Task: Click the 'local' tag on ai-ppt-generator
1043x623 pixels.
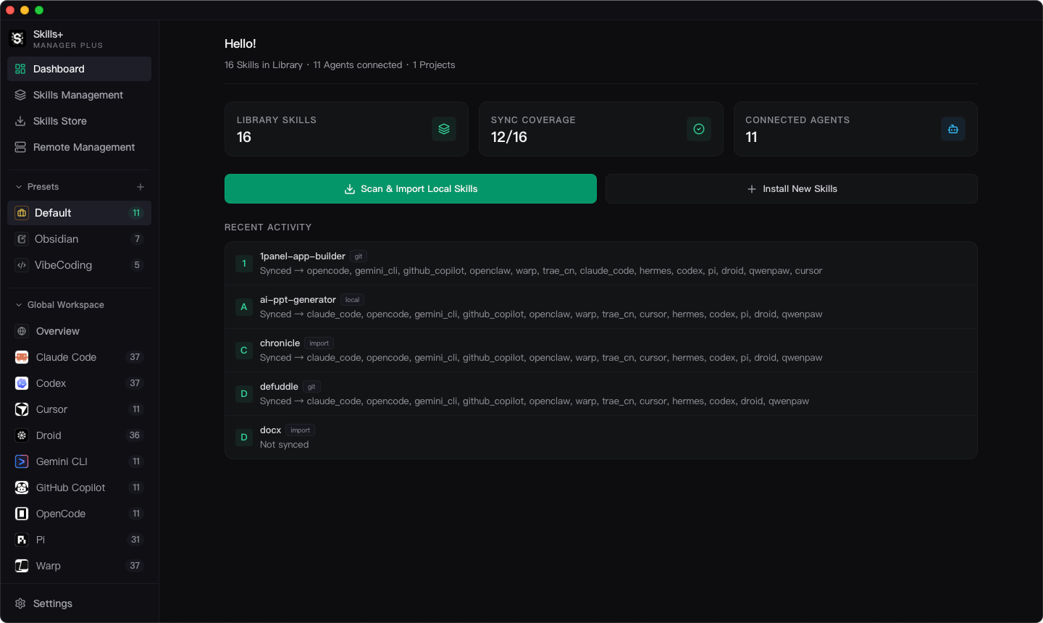Action: (352, 300)
